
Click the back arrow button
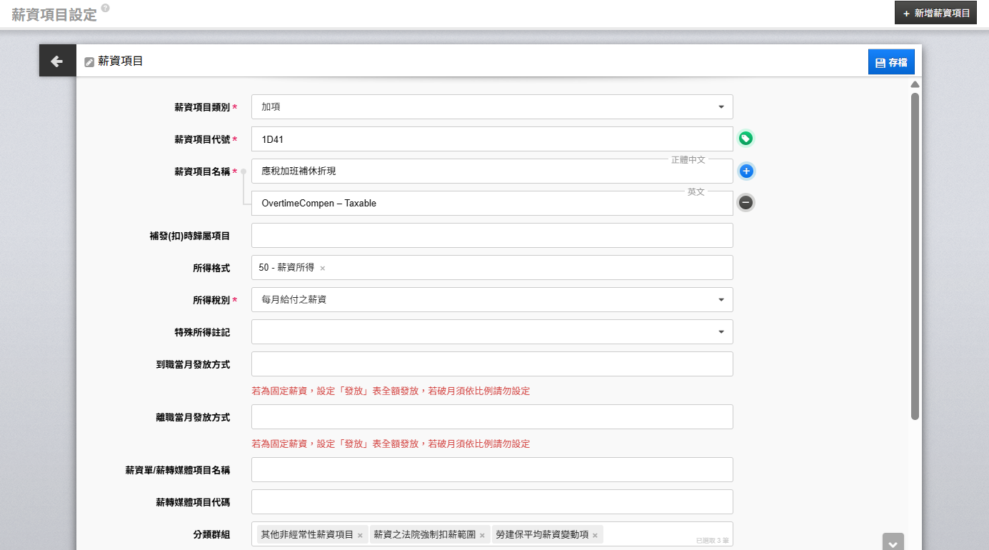57,61
